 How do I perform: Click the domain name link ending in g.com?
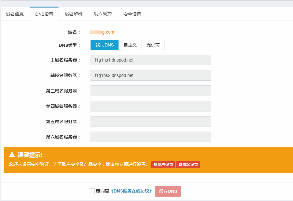click(x=102, y=32)
